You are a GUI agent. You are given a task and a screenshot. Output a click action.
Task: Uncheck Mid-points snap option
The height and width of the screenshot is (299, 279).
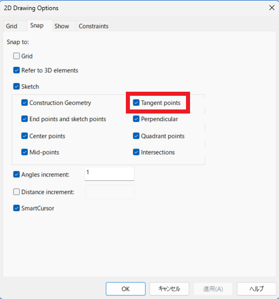[24, 152]
